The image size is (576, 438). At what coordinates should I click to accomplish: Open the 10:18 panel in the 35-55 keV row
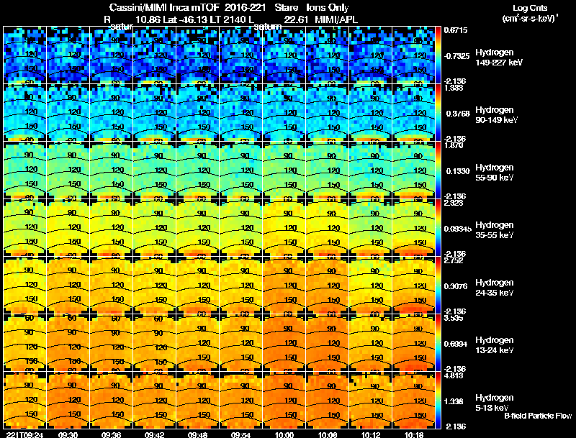coord(413,227)
